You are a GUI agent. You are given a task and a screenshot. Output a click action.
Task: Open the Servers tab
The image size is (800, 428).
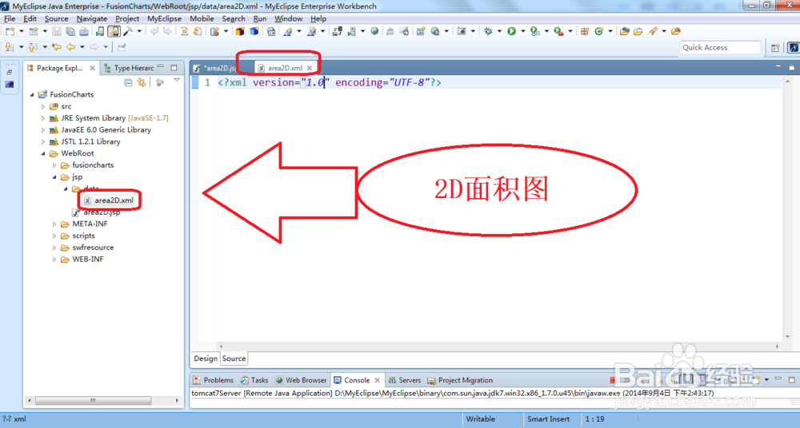(405, 380)
